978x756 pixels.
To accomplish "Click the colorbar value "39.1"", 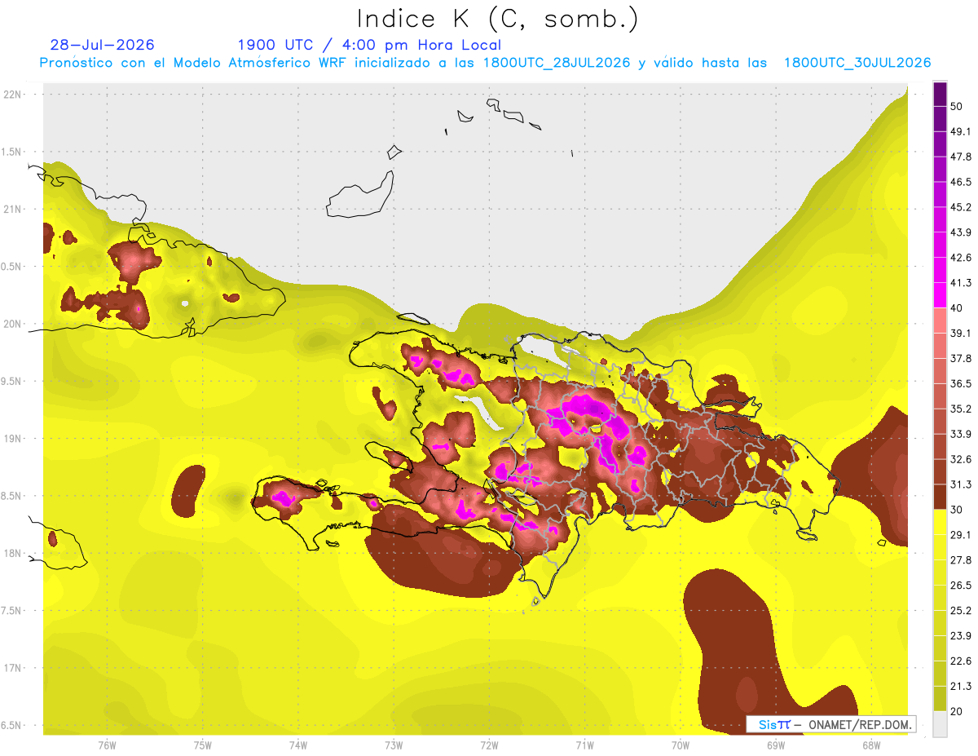I will tap(961, 333).
